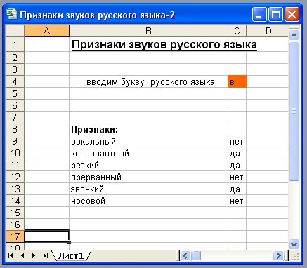307x268 pixels.
Task: Click the Select All corner box
Action: (15, 31)
